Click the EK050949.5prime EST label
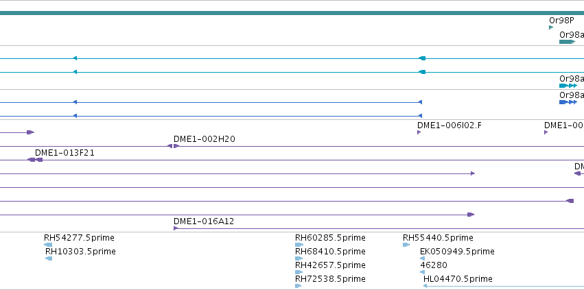The image size is (584, 290). (457, 252)
